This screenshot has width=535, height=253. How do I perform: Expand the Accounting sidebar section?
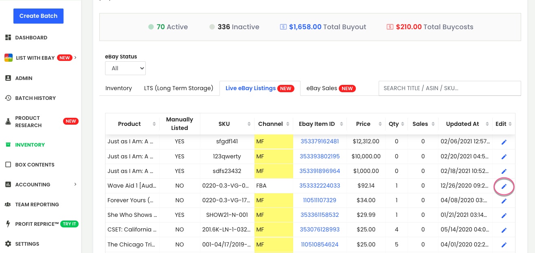click(33, 184)
